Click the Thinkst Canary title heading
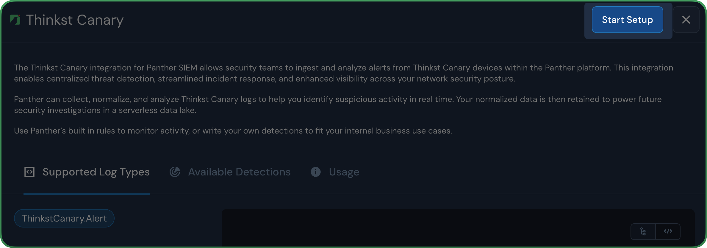Viewport: 707px width, 248px height. tap(75, 20)
